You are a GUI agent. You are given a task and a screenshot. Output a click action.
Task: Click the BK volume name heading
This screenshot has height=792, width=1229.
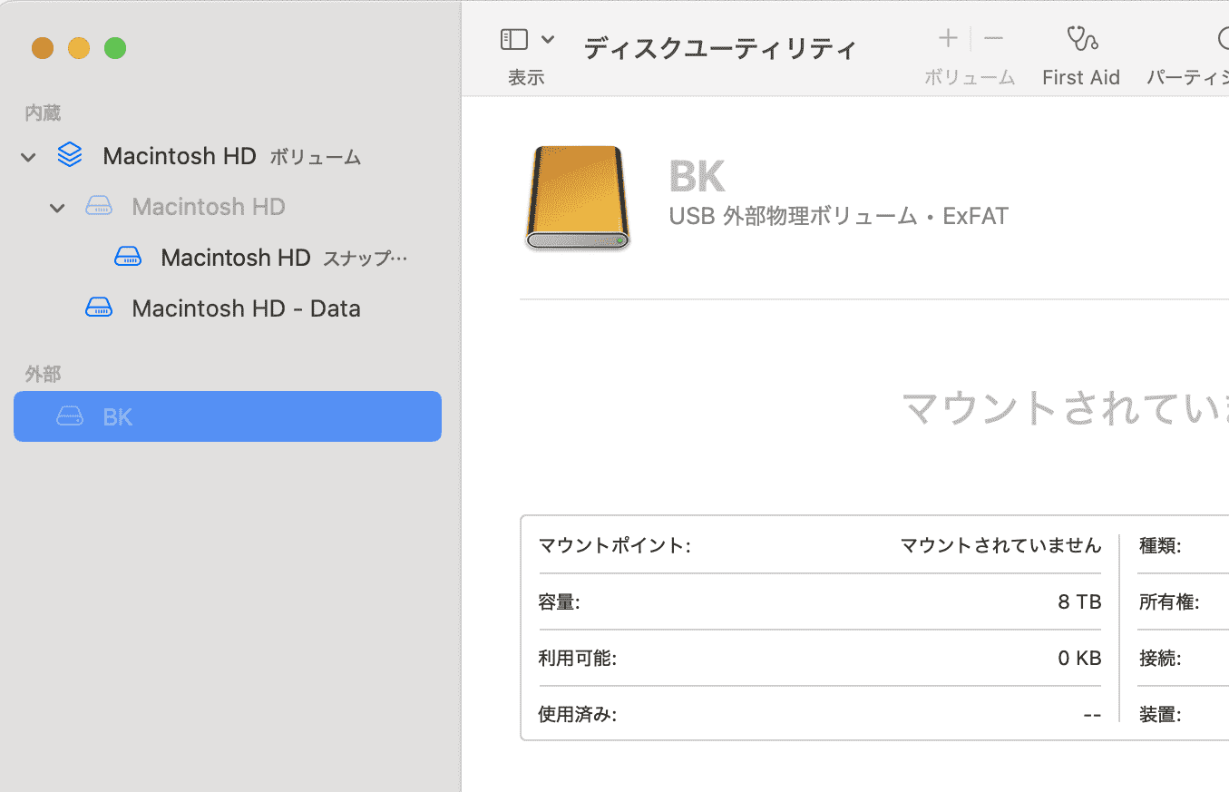[697, 176]
